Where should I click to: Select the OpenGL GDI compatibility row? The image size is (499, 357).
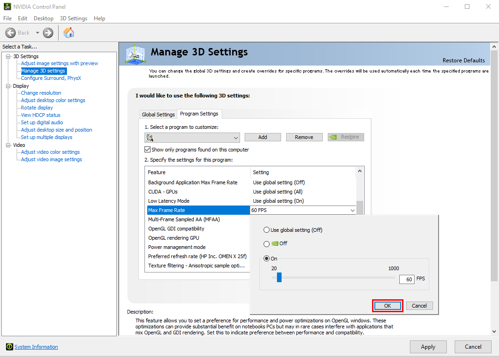click(198, 229)
